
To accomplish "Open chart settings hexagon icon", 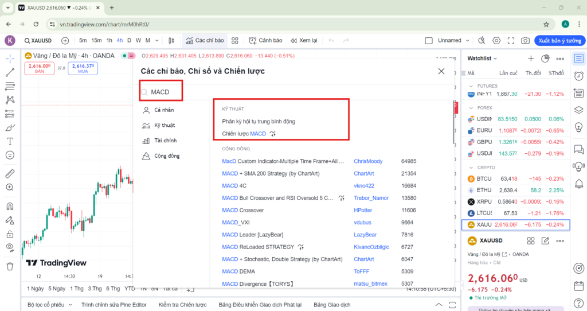I will 496,41.
